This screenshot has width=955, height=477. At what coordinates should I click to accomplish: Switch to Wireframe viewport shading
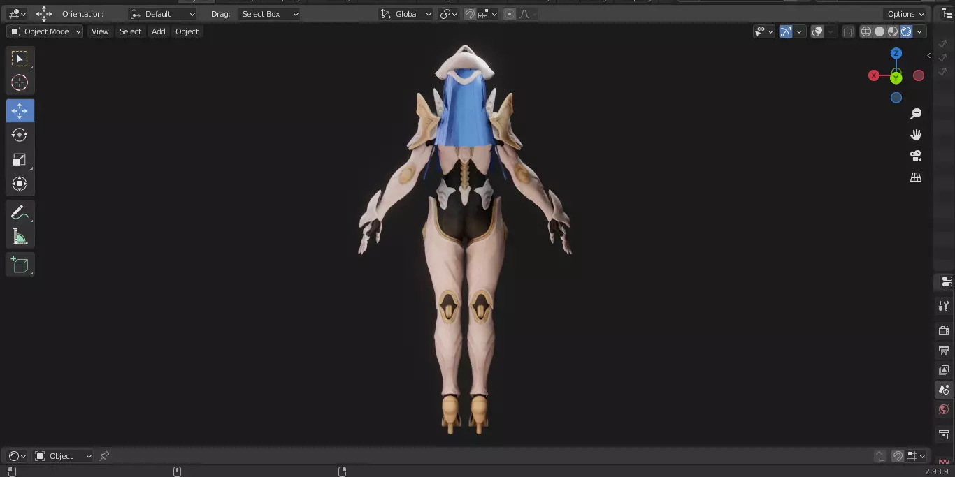coord(866,31)
